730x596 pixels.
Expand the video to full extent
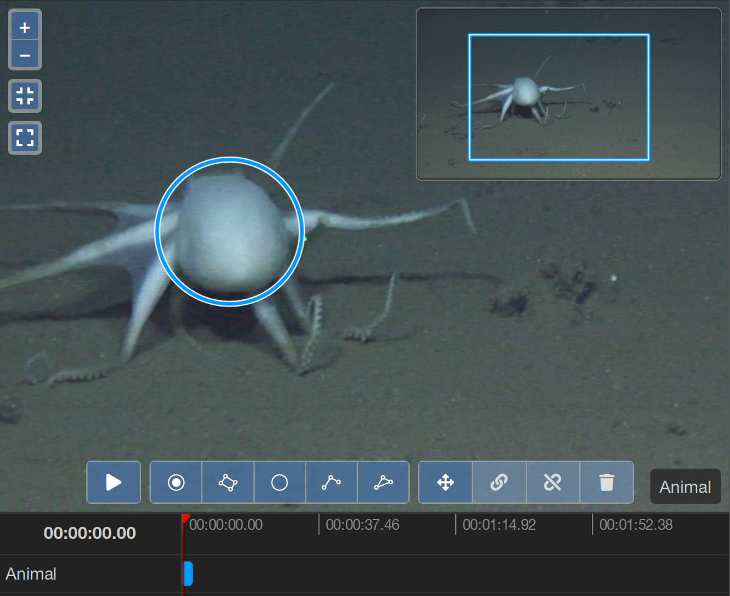tap(25, 138)
